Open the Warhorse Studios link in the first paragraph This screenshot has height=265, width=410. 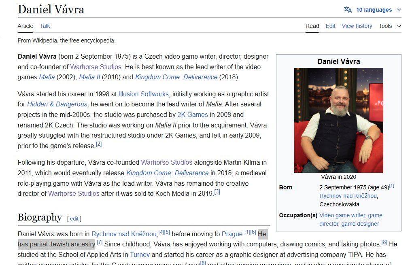click(96, 67)
